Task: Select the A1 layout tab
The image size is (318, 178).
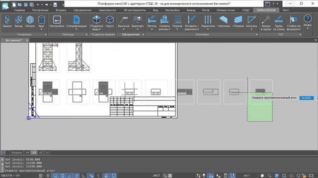Action: 48,153
